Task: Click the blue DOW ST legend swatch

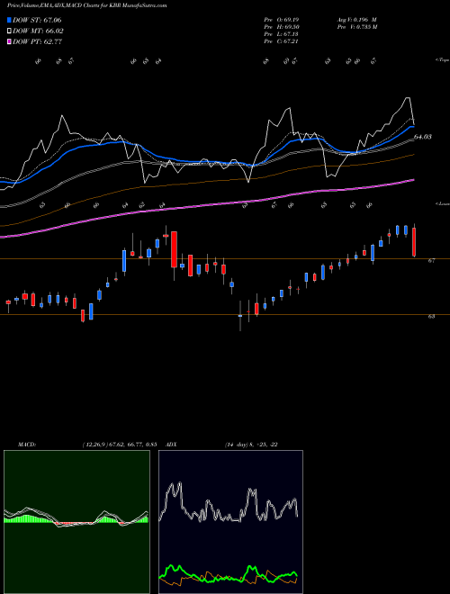Action: [x=10, y=20]
